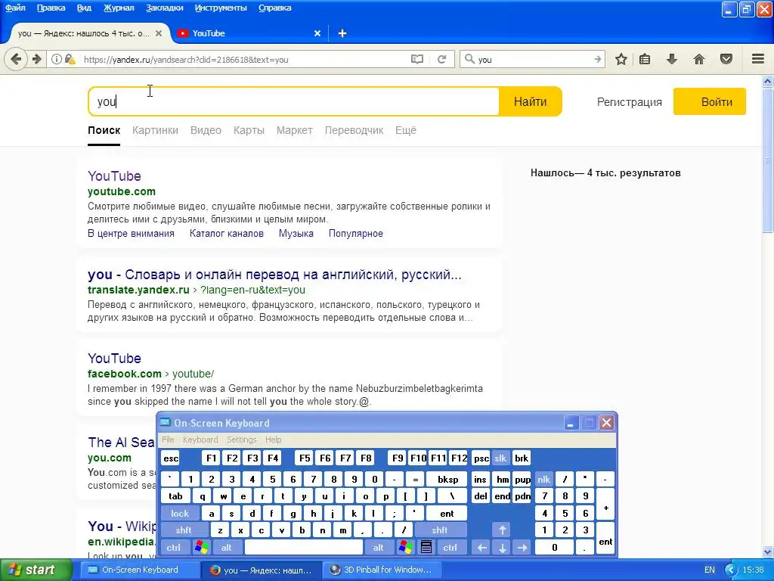
Task: Submit browser search with the arrow button
Action: click(597, 59)
